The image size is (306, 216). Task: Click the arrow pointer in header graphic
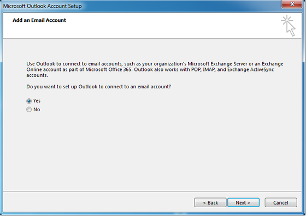coord(291,29)
